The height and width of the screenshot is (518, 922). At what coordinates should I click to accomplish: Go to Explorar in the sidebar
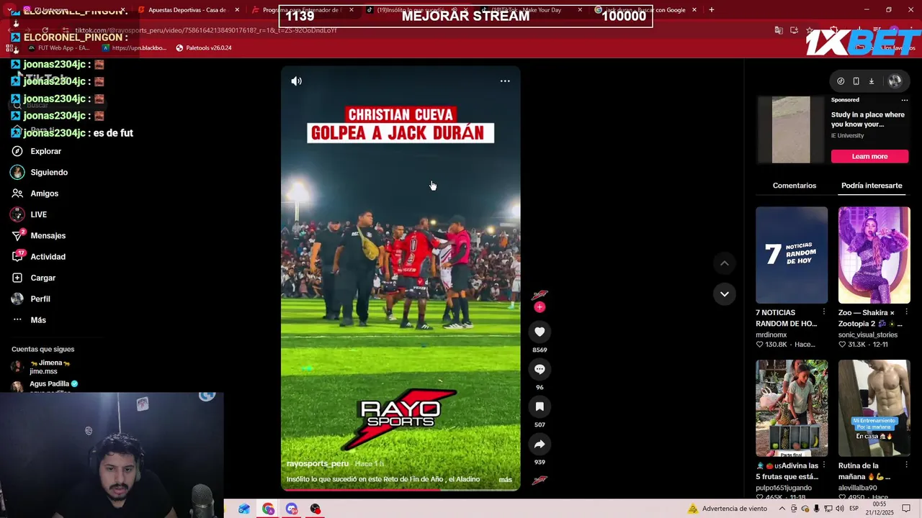tap(45, 151)
